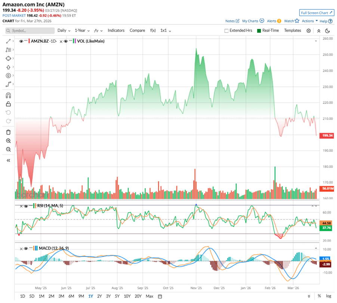
Task: Undo the last chart action
Action: coord(8,112)
